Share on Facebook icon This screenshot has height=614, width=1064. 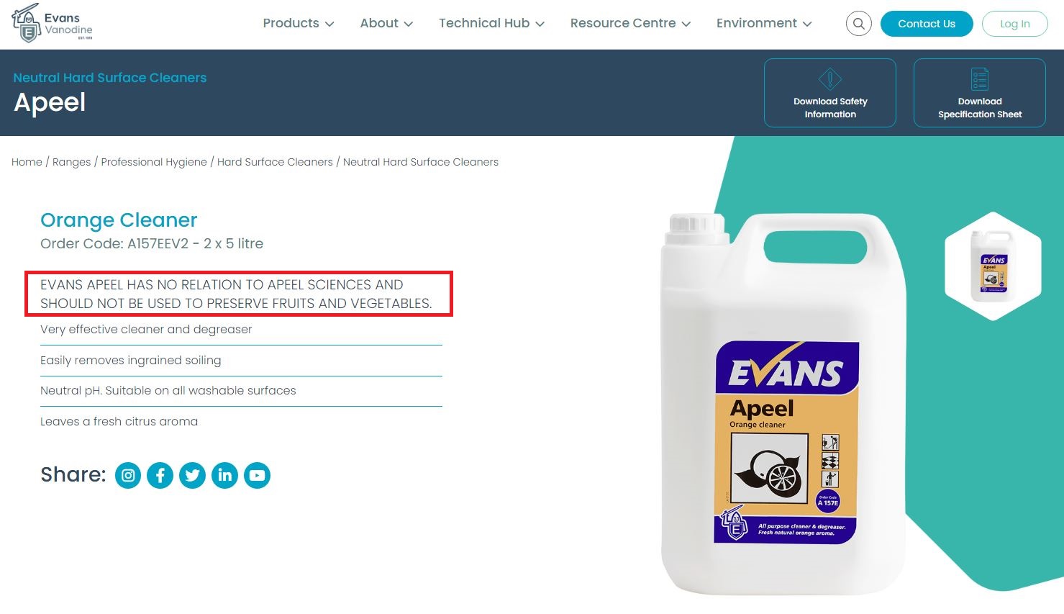(160, 475)
